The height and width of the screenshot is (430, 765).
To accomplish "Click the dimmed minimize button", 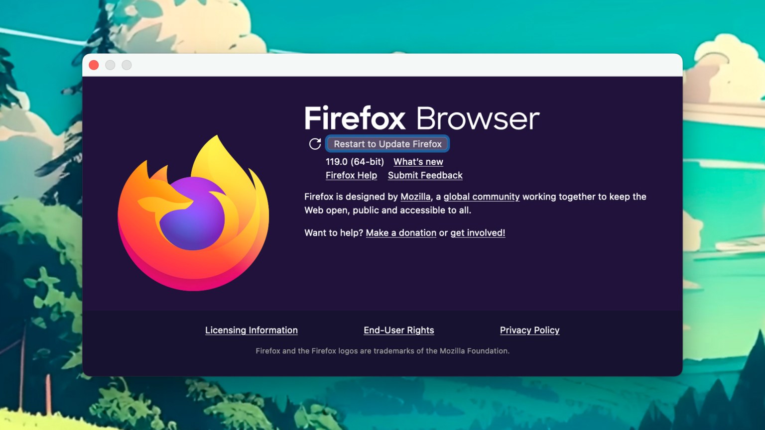I will 110,65.
